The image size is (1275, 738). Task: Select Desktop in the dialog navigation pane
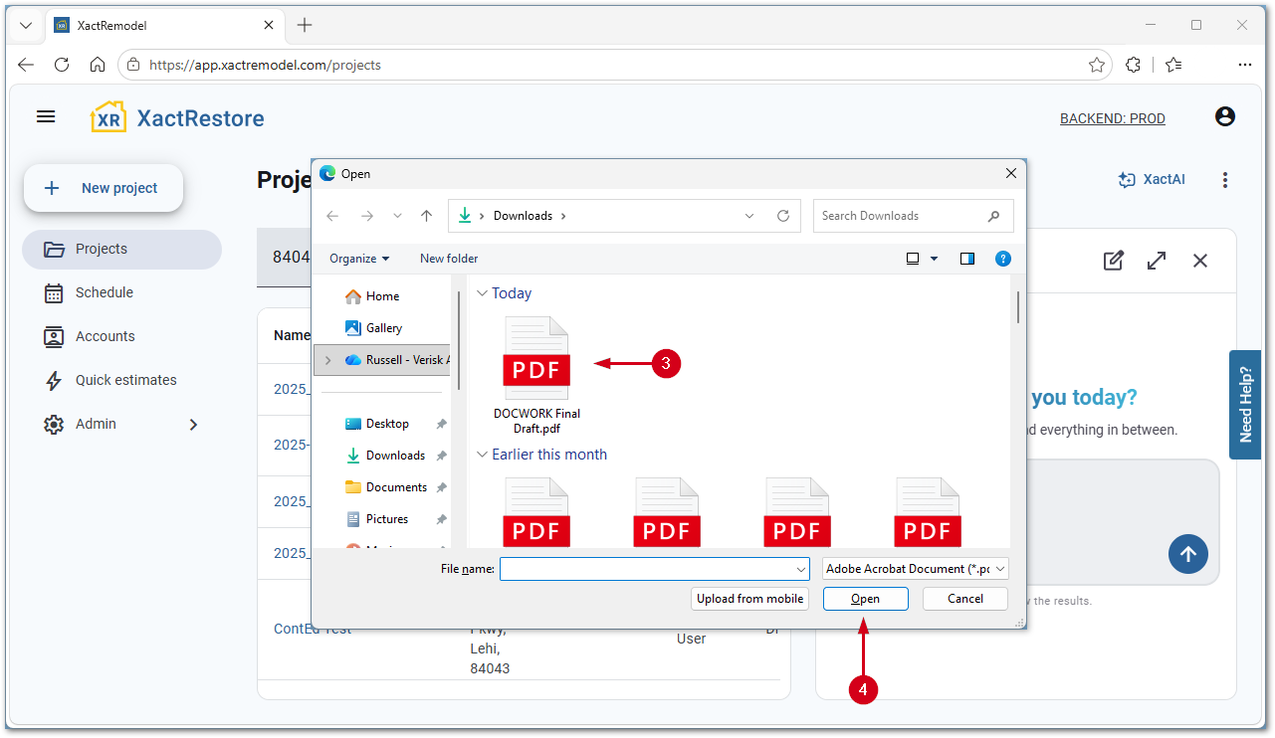(387, 424)
